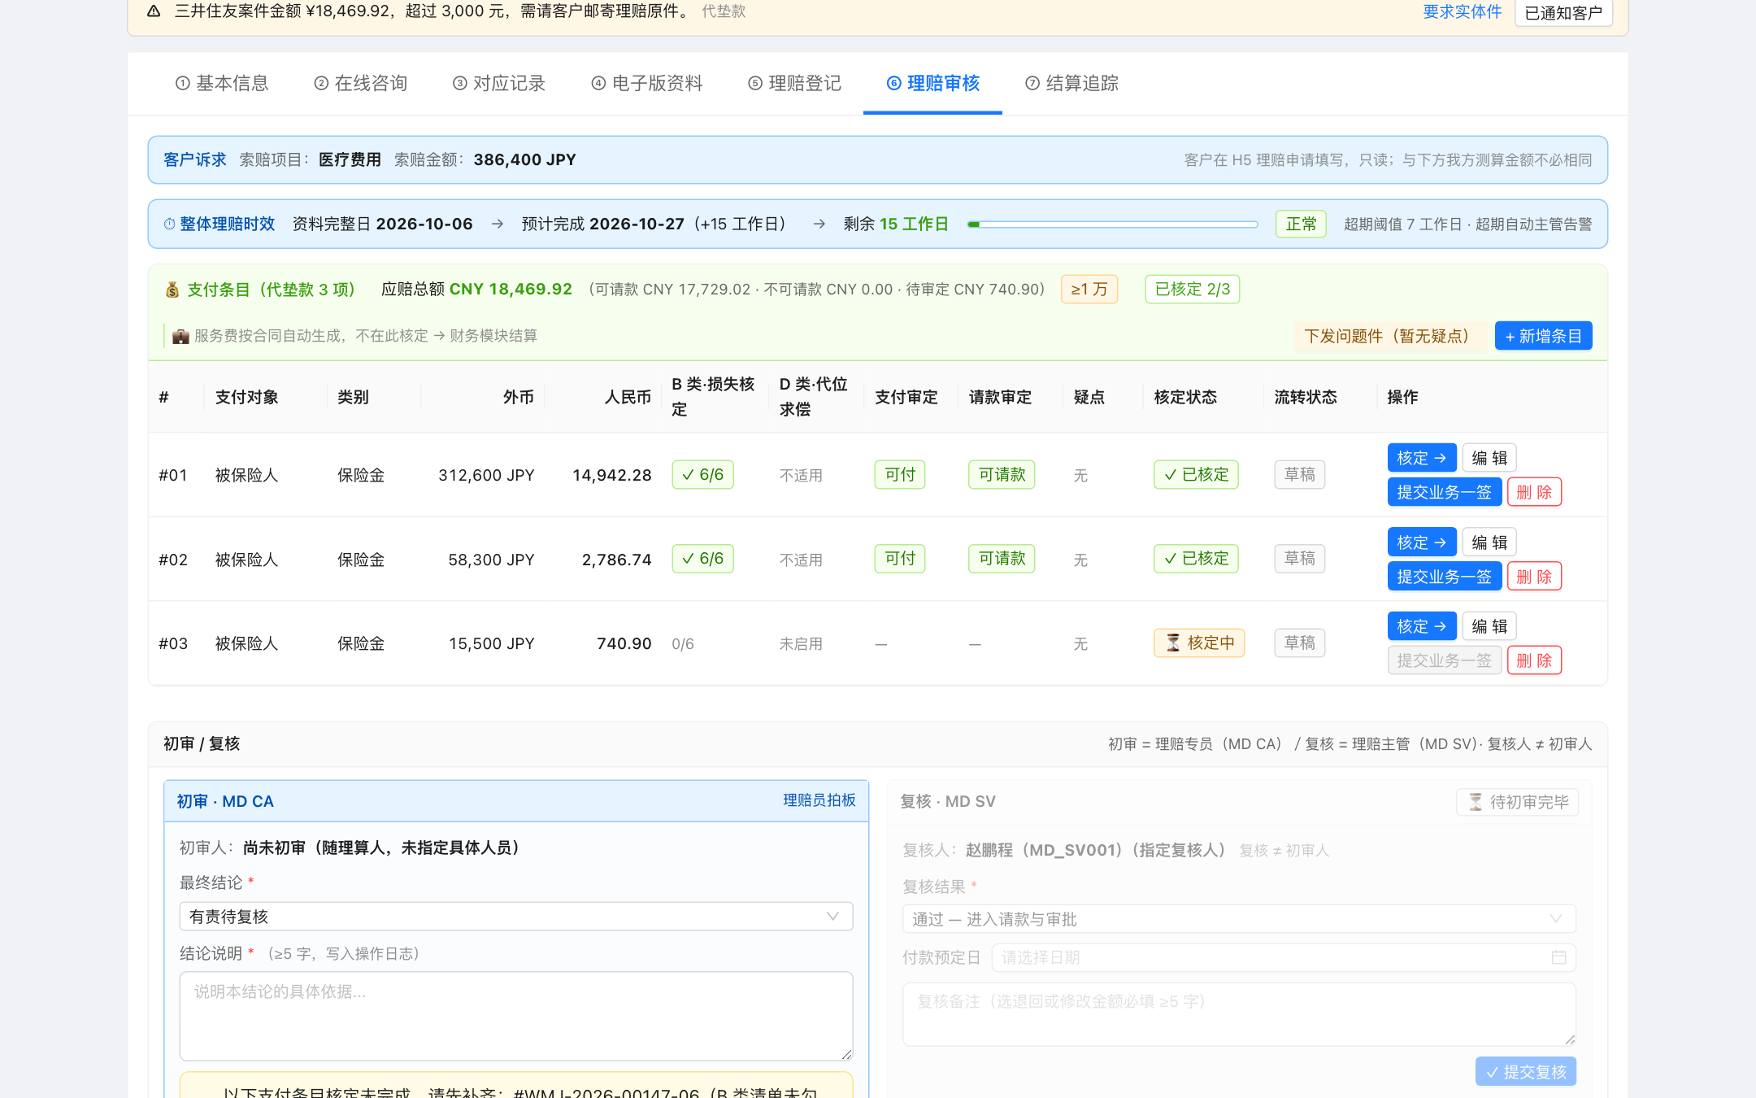Click the 已通知客户 button

(x=1563, y=13)
